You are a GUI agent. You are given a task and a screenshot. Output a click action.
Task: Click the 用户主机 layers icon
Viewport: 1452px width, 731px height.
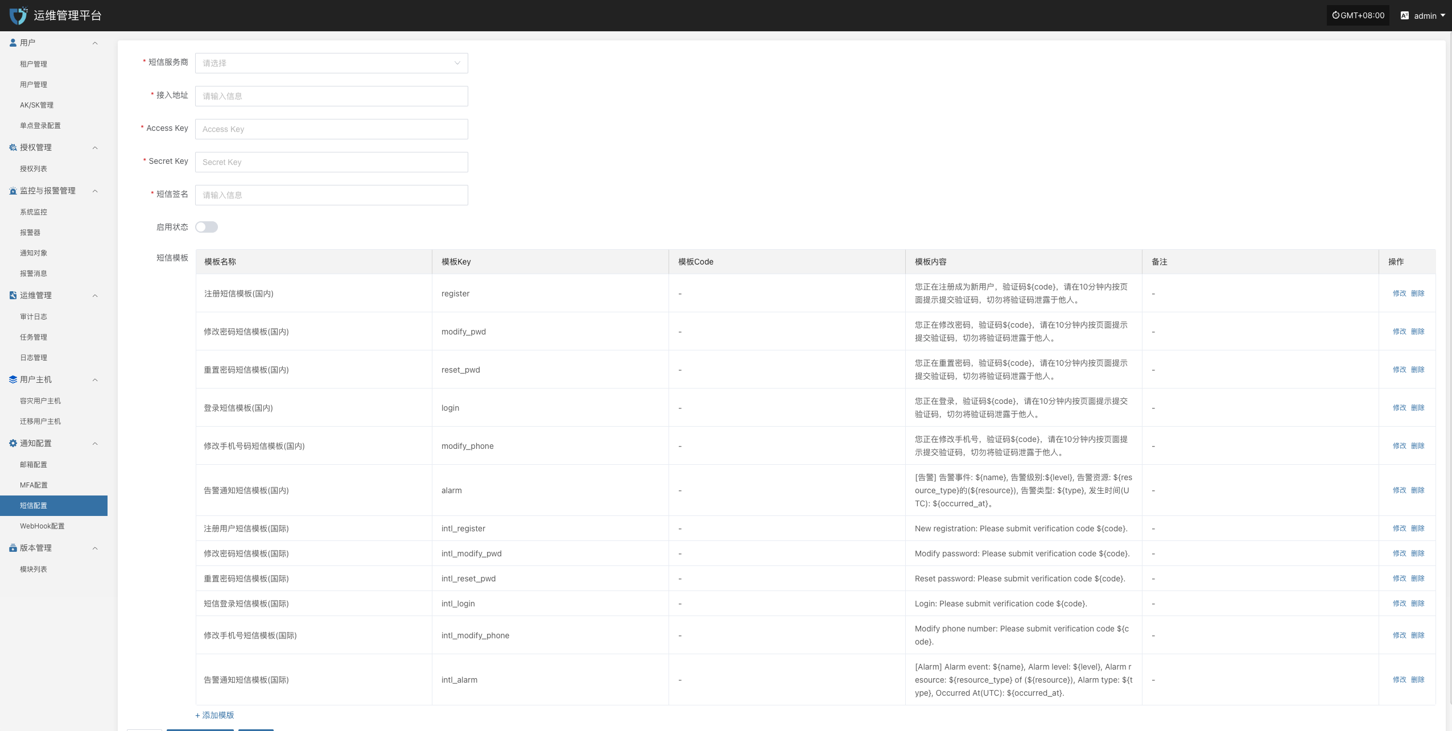click(13, 379)
